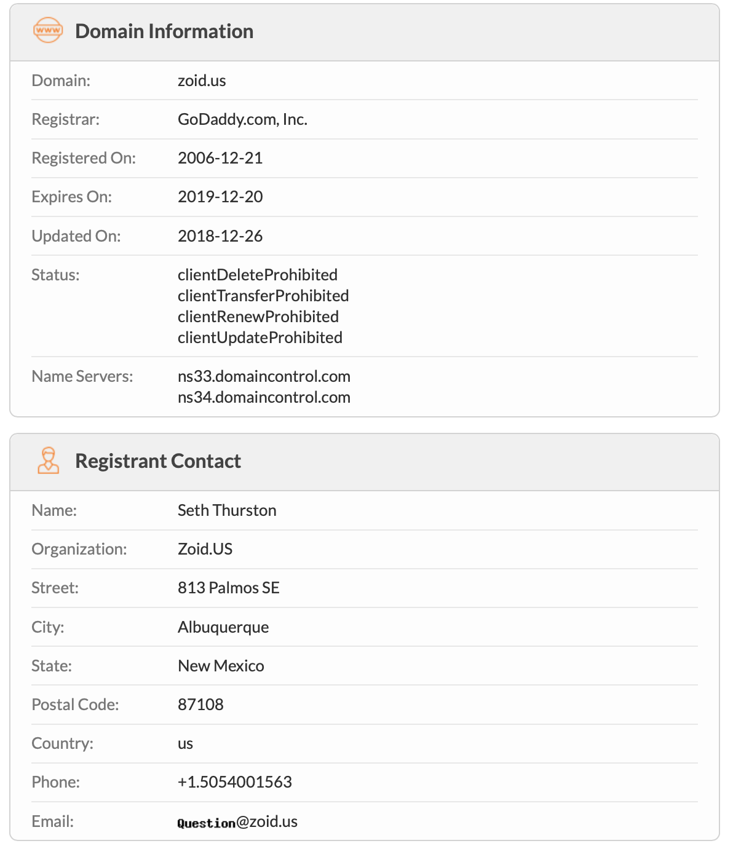Click the registrant email address

[x=237, y=822]
